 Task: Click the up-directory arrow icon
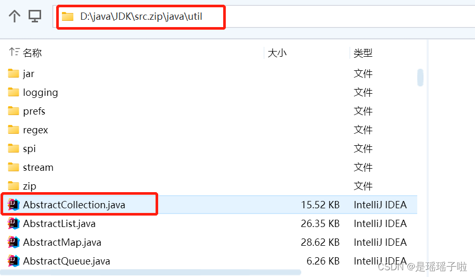coord(14,16)
